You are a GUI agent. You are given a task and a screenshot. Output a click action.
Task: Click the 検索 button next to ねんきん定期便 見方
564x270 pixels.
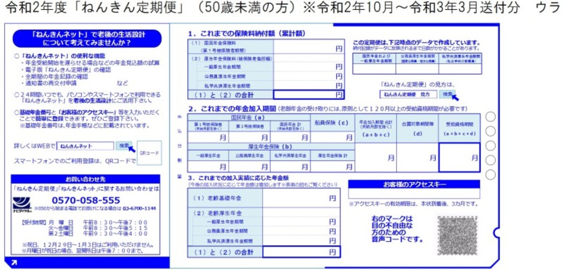pyautogui.click(x=447, y=94)
